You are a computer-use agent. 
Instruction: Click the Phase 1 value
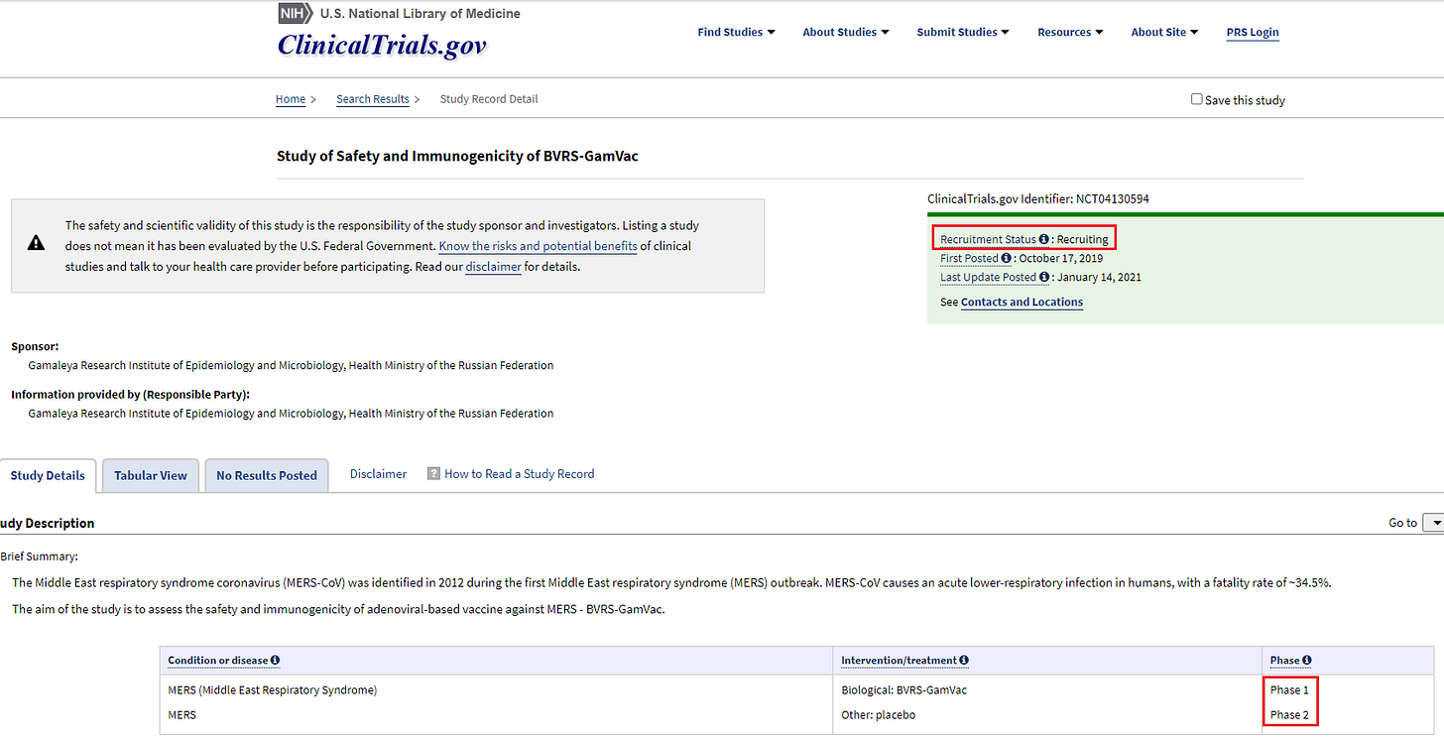(x=1289, y=690)
